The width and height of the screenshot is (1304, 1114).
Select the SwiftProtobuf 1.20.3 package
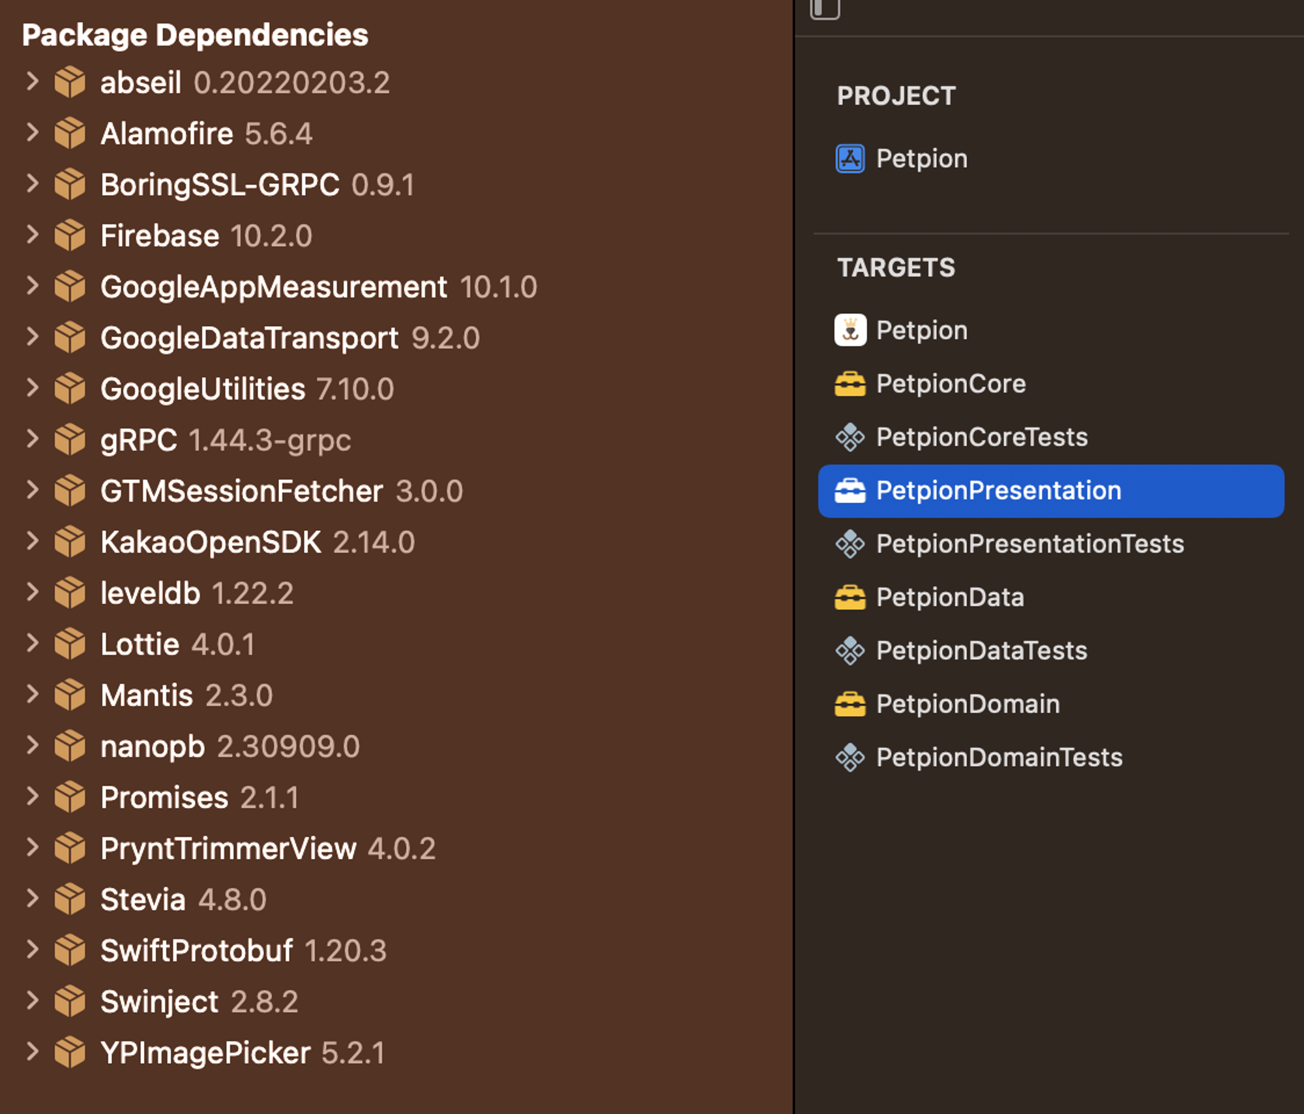[196, 950]
